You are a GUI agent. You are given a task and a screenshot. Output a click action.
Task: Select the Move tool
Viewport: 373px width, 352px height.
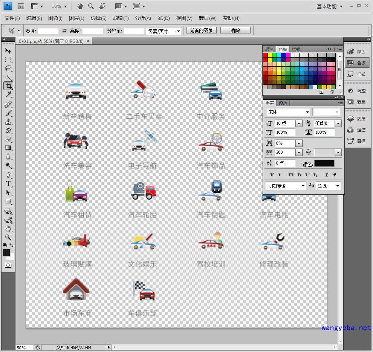tap(8, 51)
